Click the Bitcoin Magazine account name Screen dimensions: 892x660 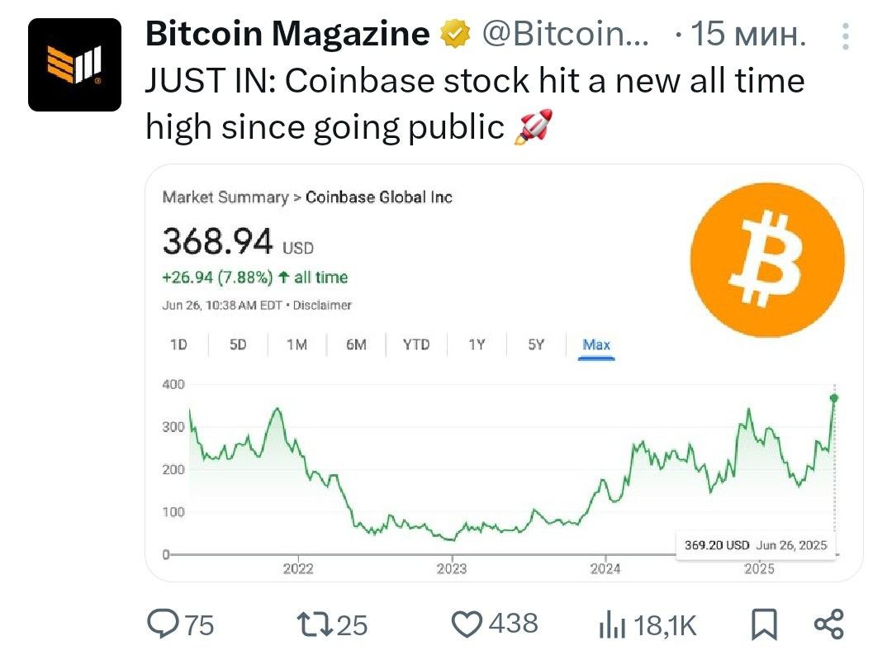coord(287,33)
